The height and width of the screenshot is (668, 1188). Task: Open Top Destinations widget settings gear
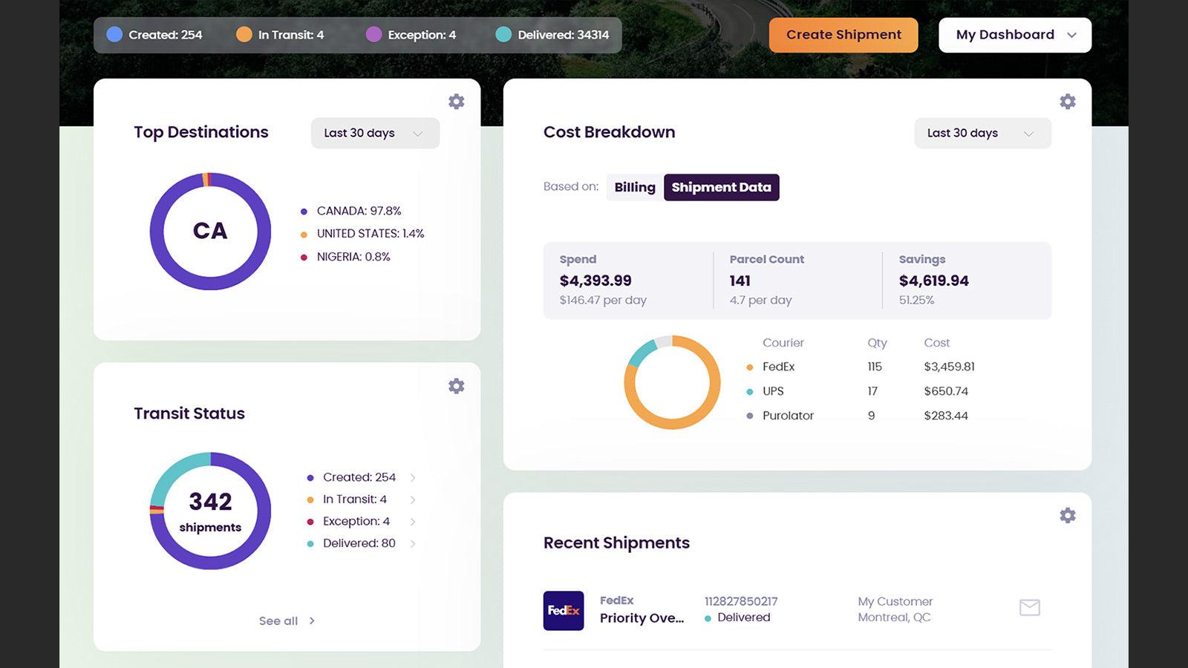[456, 102]
